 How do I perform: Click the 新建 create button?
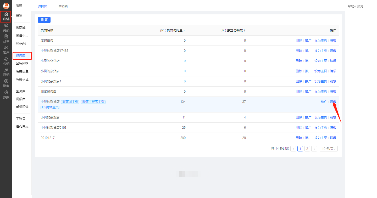point(44,20)
